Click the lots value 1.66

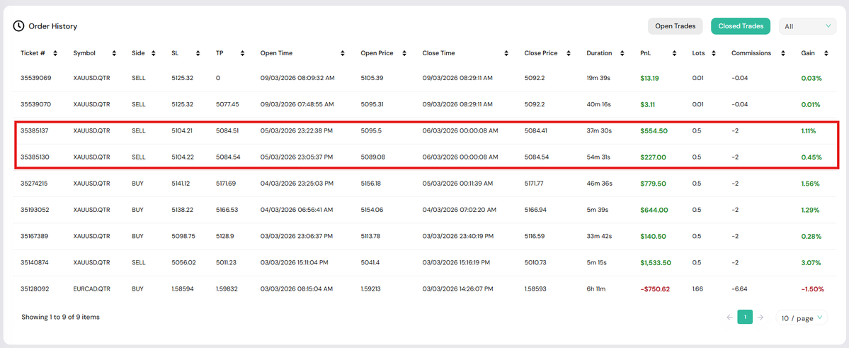pyautogui.click(x=697, y=289)
